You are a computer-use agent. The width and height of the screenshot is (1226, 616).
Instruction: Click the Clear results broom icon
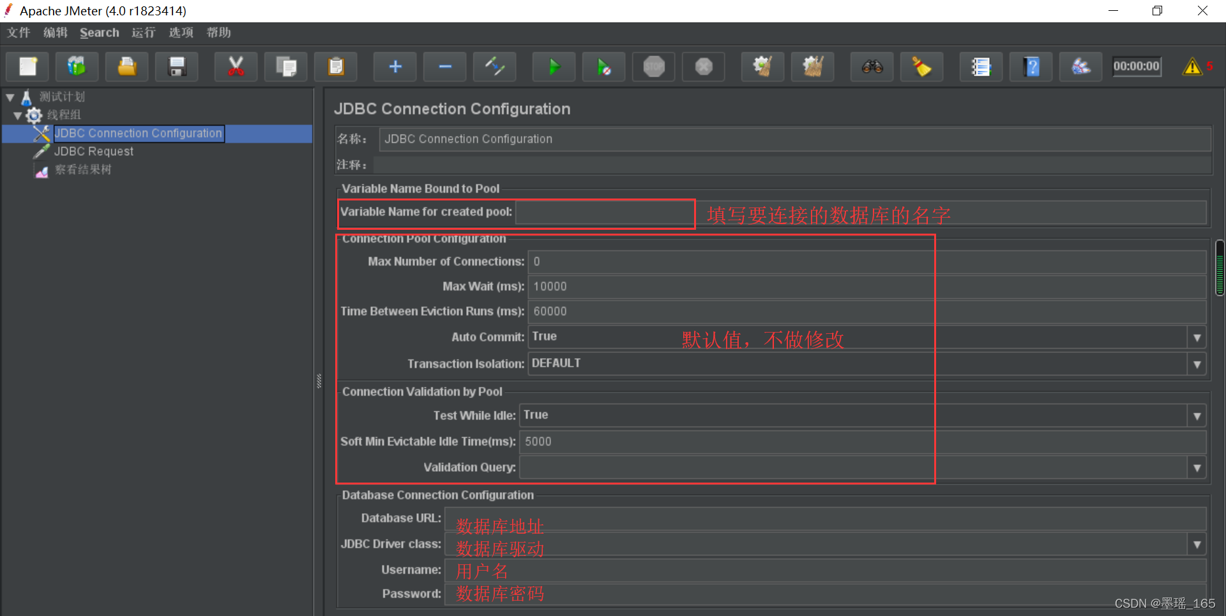click(763, 66)
